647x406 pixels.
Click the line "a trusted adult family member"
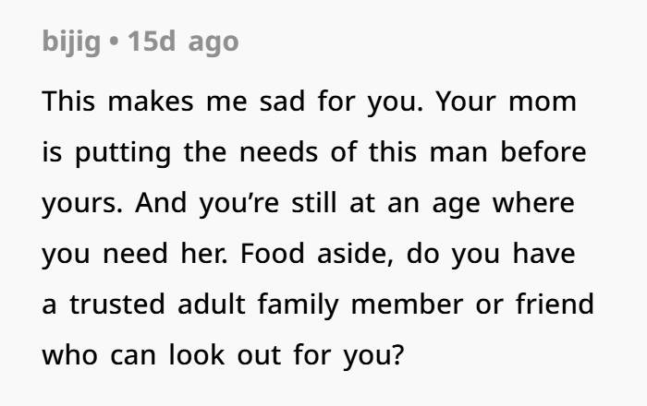tap(318, 304)
